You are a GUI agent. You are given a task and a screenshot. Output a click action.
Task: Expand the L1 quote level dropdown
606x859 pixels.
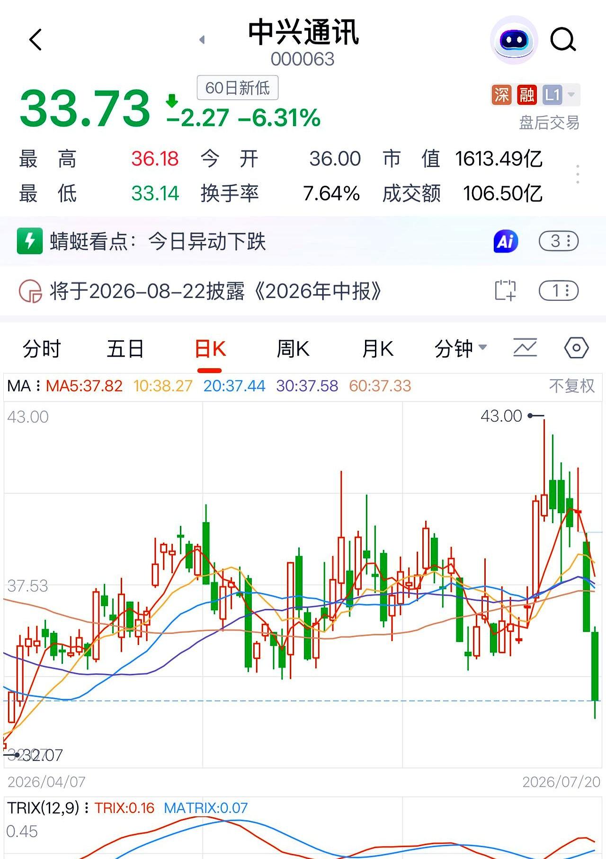tap(560, 95)
